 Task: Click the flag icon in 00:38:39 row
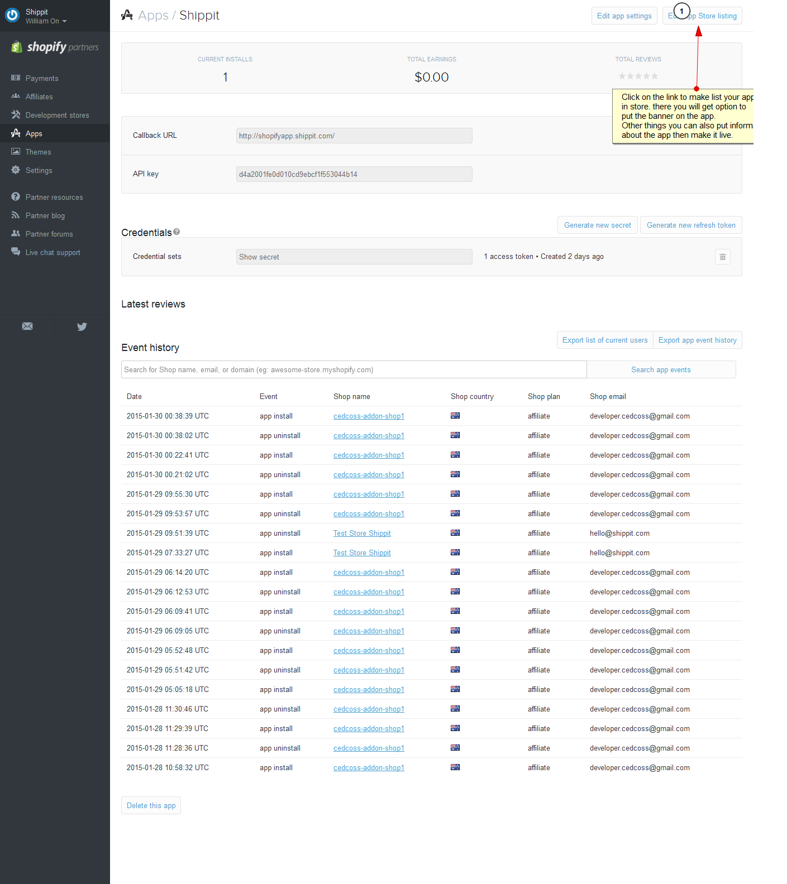pyautogui.click(x=455, y=415)
